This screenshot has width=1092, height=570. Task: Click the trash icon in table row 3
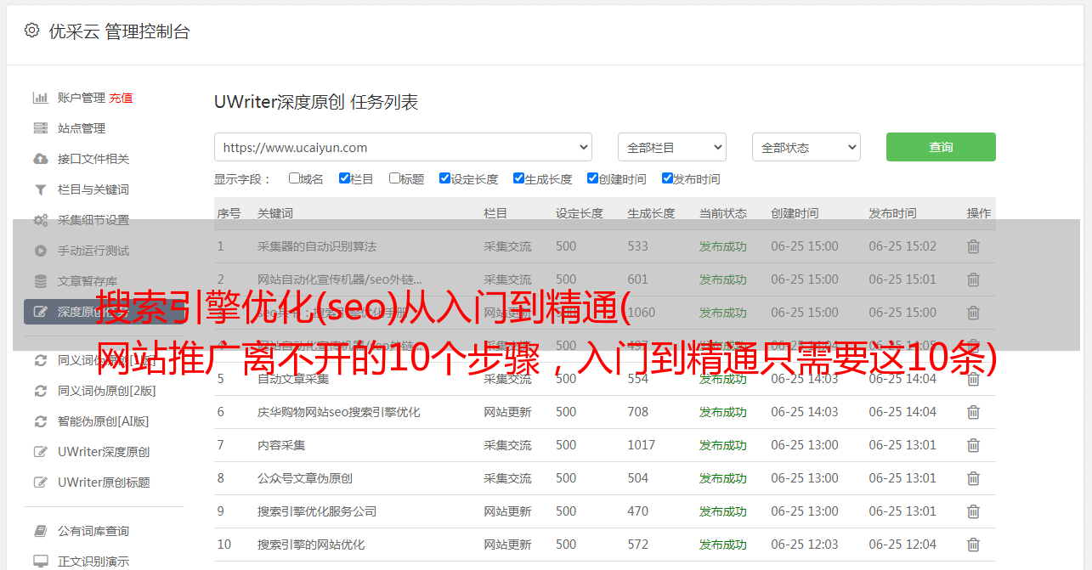[974, 313]
